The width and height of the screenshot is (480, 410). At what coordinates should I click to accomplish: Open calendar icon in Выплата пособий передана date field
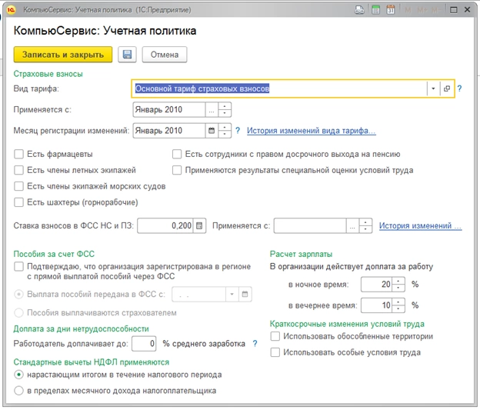point(245,295)
